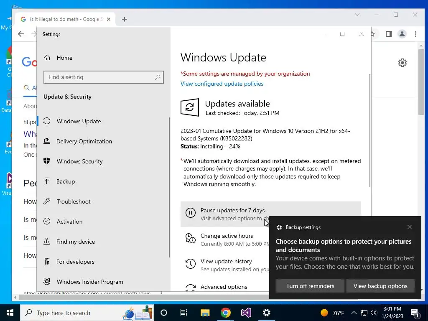Click View backup options button
The width and height of the screenshot is (428, 321).
(380, 286)
